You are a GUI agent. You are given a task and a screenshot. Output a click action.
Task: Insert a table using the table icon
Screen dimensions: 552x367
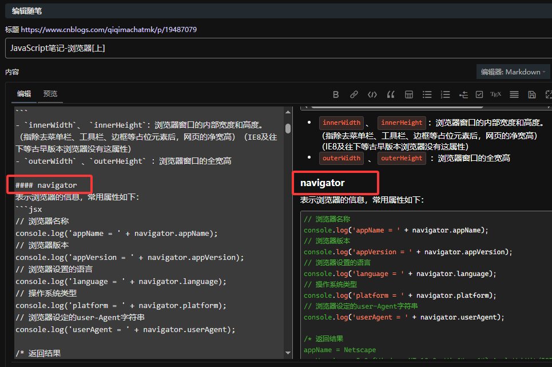(x=409, y=94)
